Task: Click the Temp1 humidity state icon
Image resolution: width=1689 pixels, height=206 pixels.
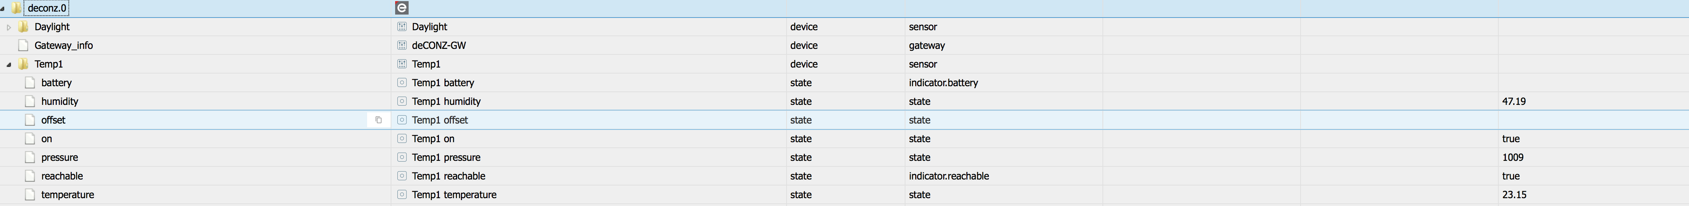Action: pos(402,102)
